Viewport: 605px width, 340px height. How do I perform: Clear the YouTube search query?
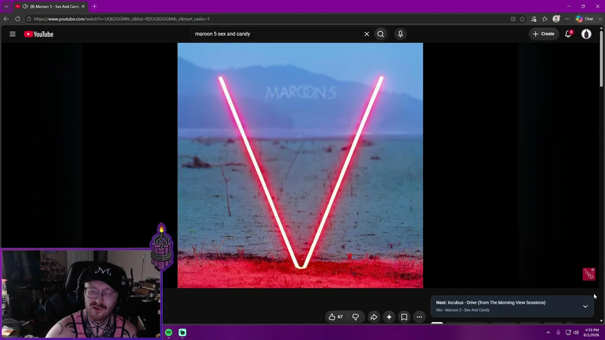tap(366, 34)
